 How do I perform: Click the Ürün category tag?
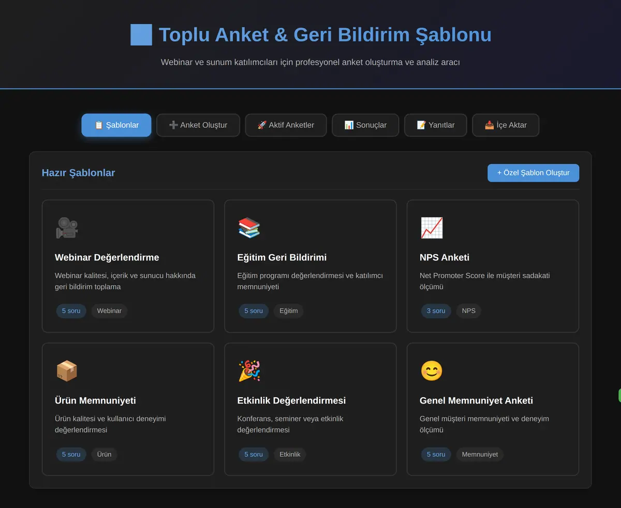point(105,454)
